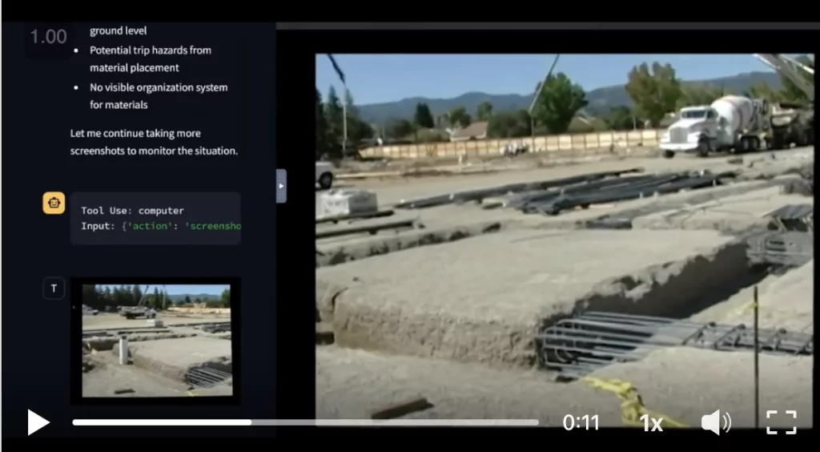Viewport: 820px width, 452px height.
Task: Open the 1x playback speed menu
Action: [651, 423]
